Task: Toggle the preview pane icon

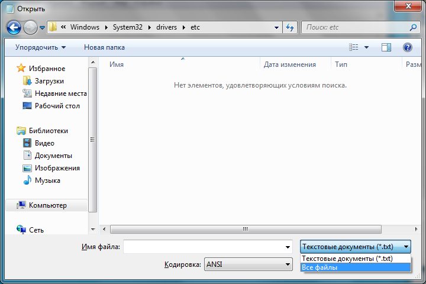Action: [386, 47]
